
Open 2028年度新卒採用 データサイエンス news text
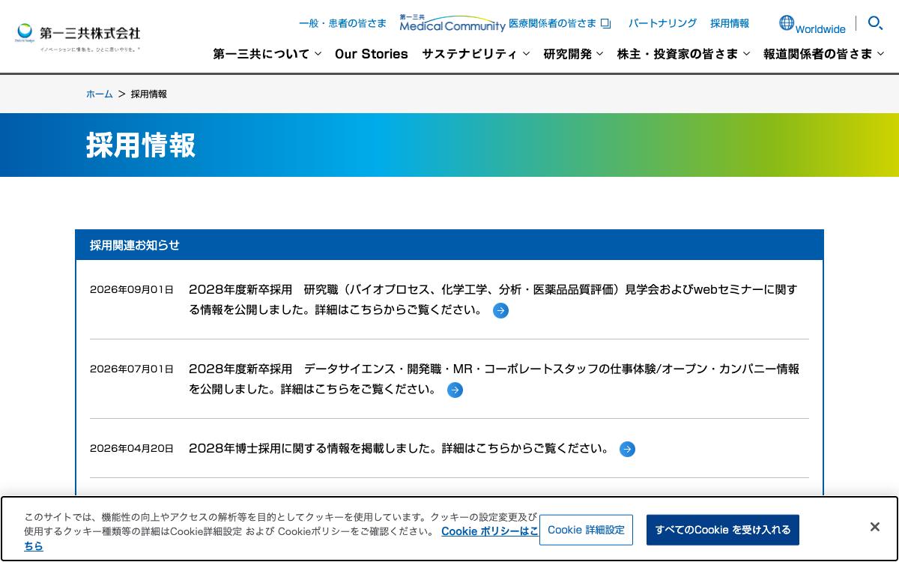tap(494, 379)
